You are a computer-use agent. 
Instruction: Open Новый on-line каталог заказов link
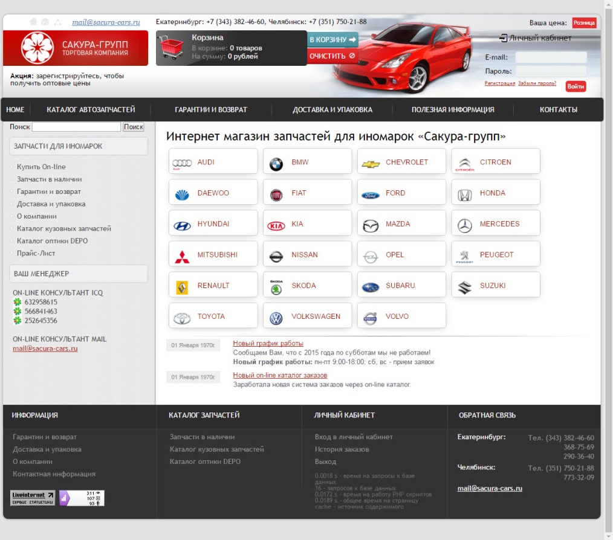tap(280, 375)
